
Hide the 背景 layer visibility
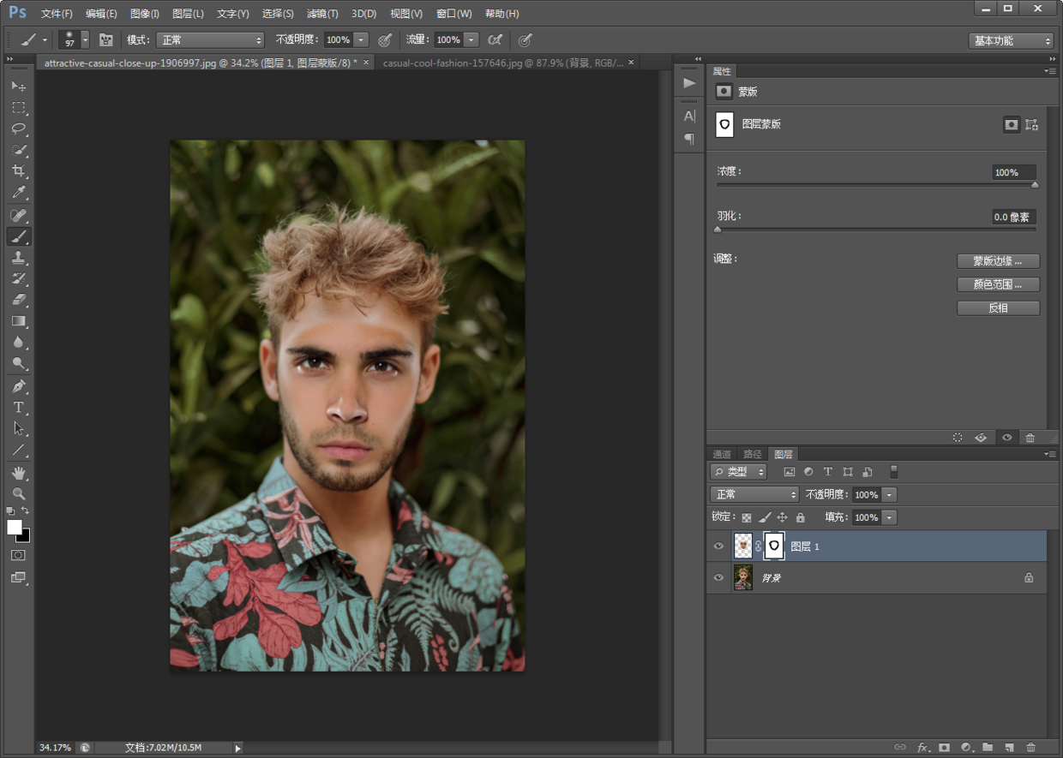(x=718, y=578)
